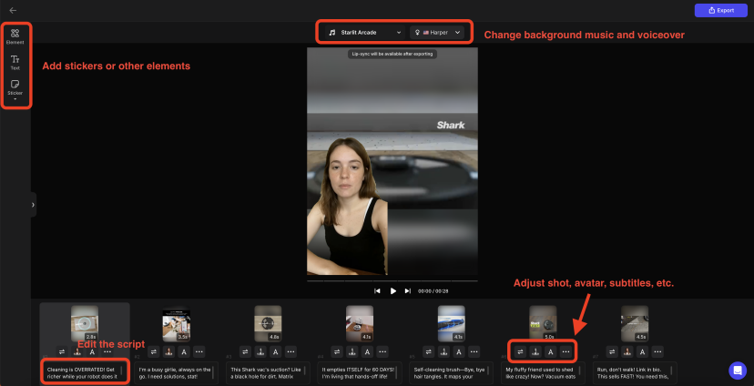This screenshot has height=386, width=754.
Task: Open more options for scene #6
Action: [x=566, y=352]
